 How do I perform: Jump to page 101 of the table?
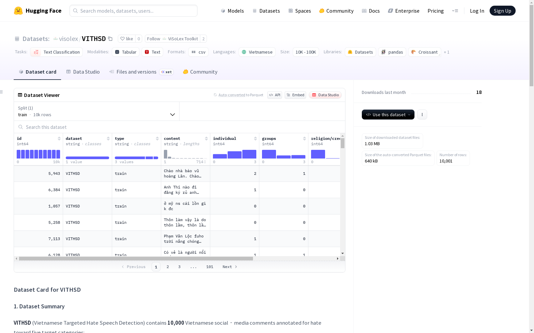pyautogui.click(x=210, y=267)
